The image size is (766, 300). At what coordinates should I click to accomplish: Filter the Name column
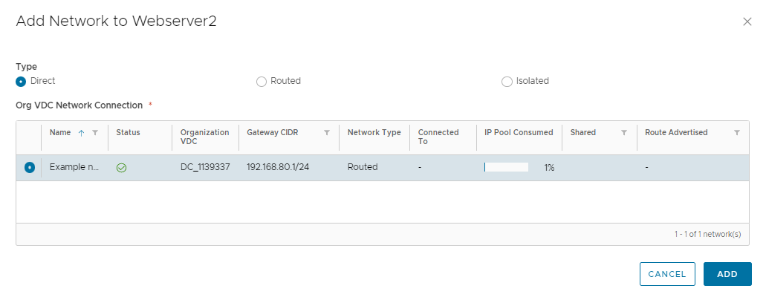tap(95, 132)
